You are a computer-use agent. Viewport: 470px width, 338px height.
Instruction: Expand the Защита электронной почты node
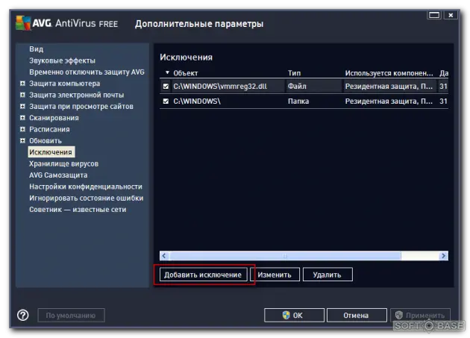(x=22, y=95)
